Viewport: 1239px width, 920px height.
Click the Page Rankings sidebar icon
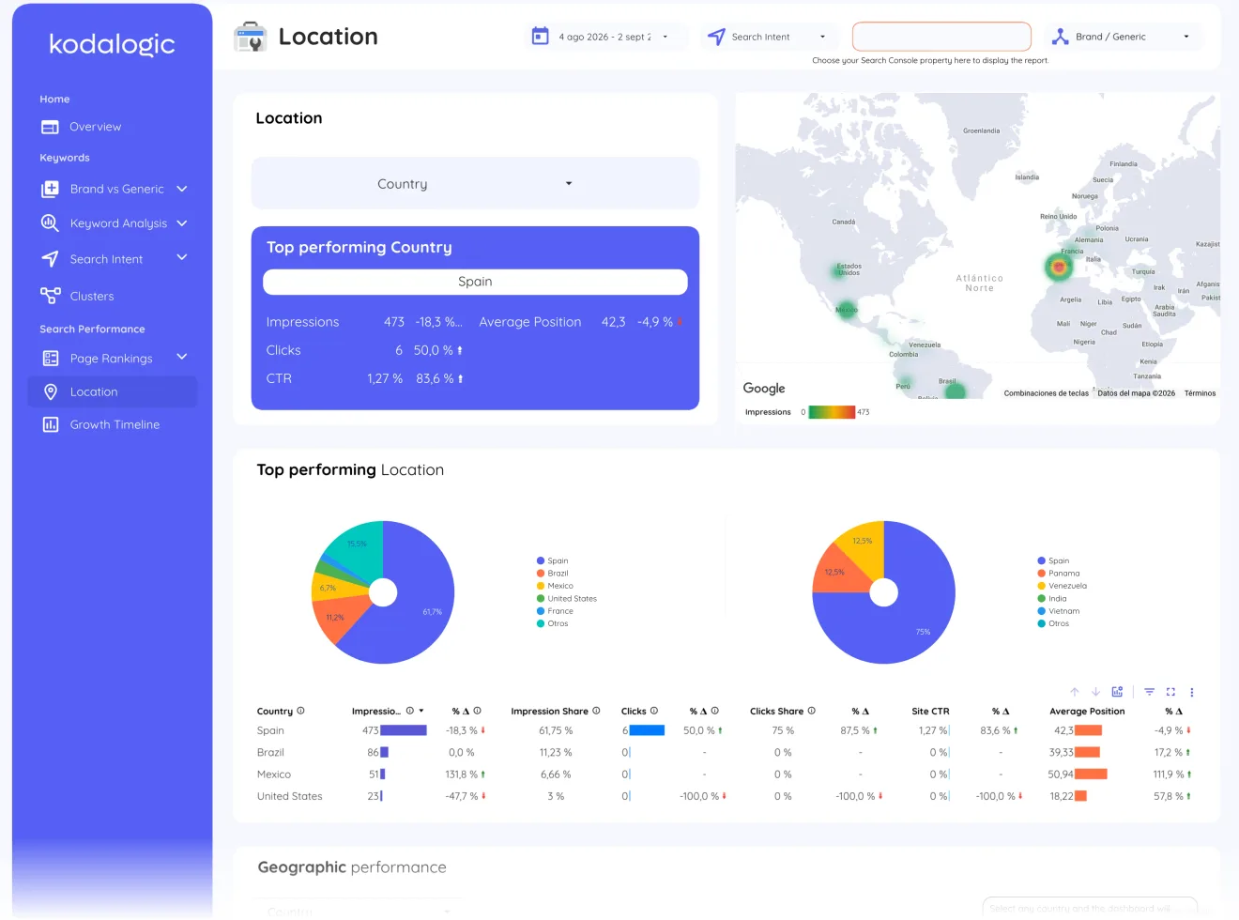[50, 359]
